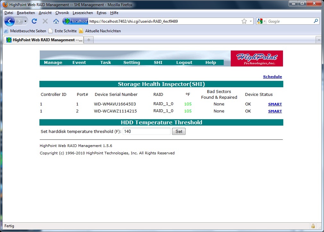The height and width of the screenshot is (232, 324).
Task: Open SMART details for WD-WMAVU1664503
Action: click(275, 104)
